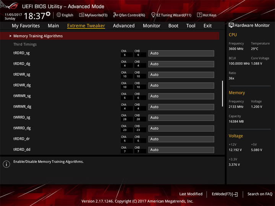Image resolution: width=275 pixels, height=206 pixels.
Task: Click the tRDRD_dd Auto field
Action: coord(181,150)
